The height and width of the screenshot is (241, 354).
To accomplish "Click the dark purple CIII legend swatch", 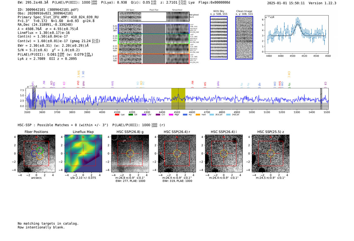I will pos(158,115).
